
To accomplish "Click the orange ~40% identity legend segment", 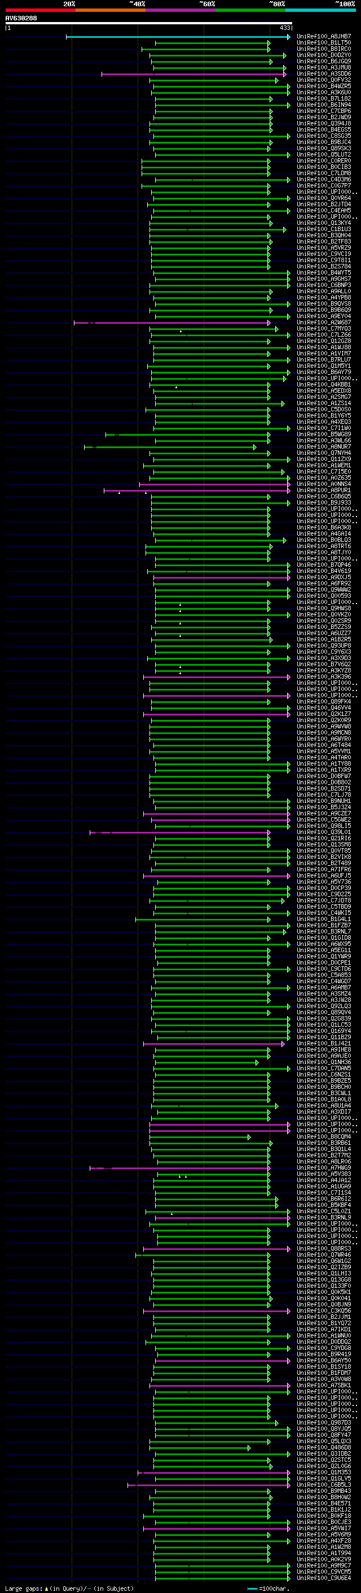I will pos(111,11).
